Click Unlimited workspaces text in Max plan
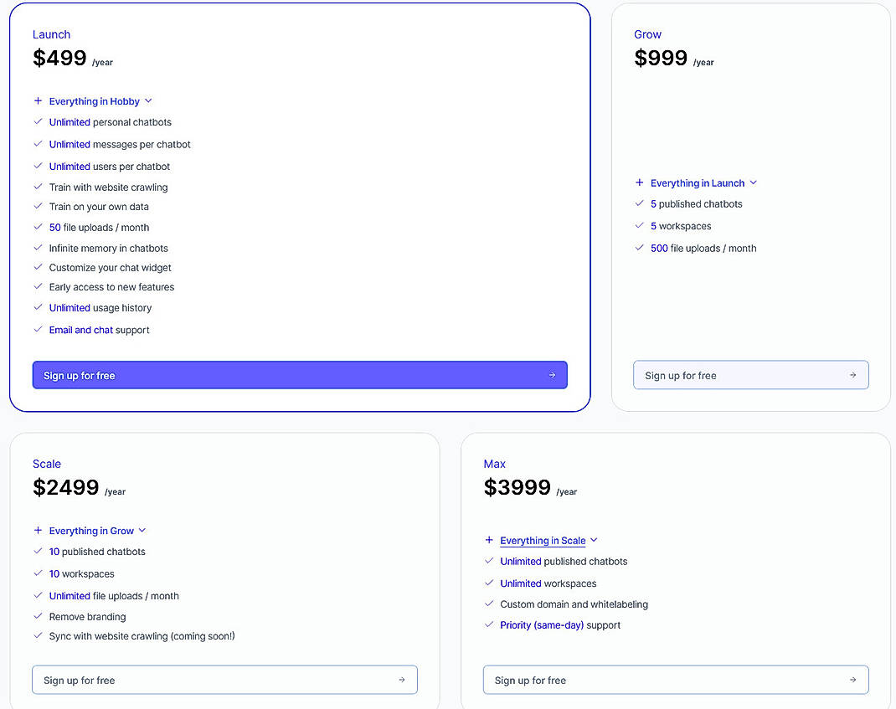 548,583
